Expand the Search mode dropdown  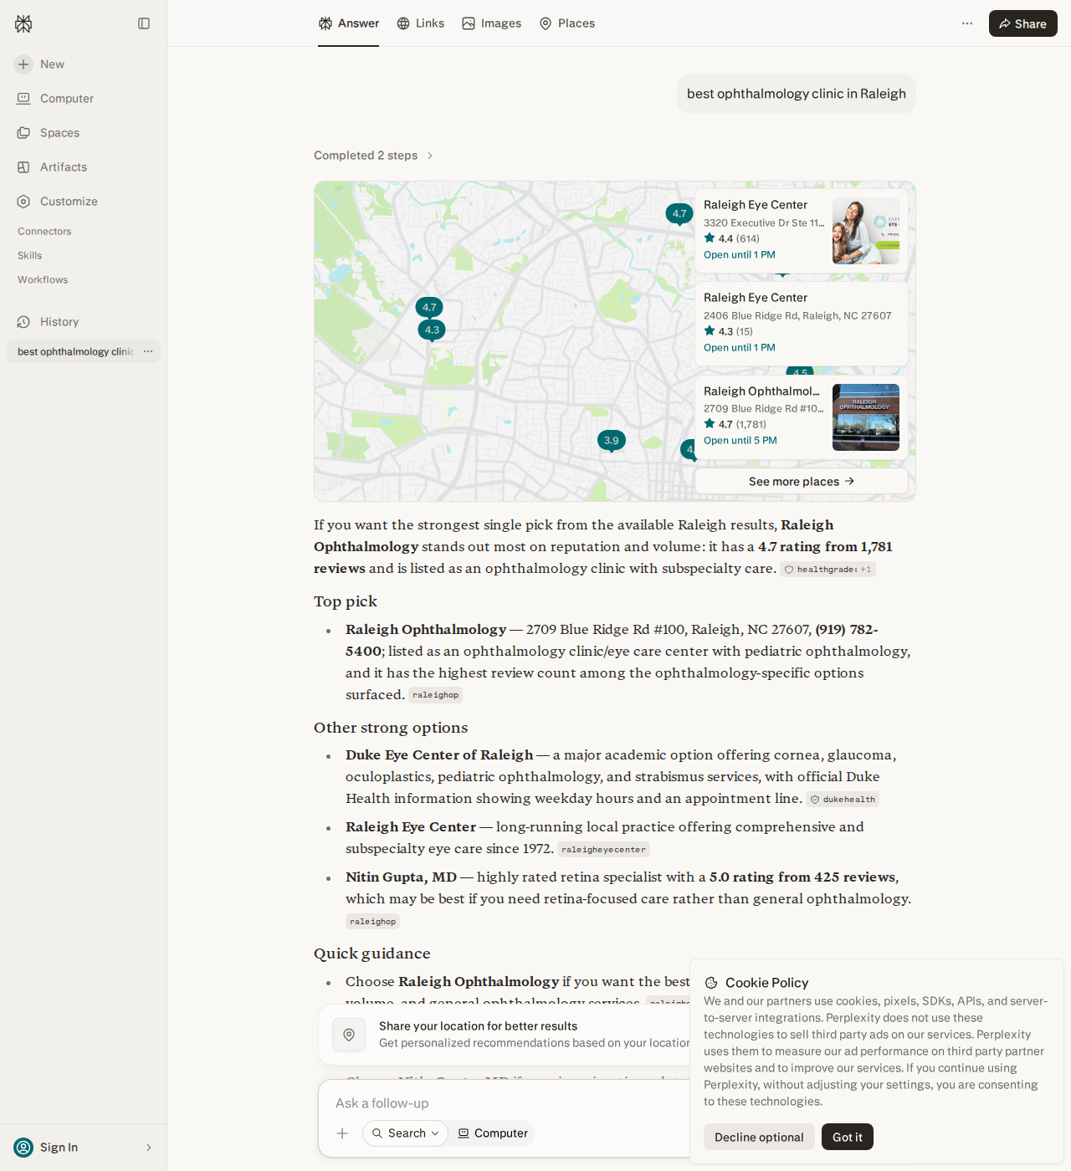(x=405, y=1133)
